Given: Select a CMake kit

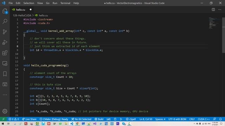Looking at the screenshot, I should [81, 119].
